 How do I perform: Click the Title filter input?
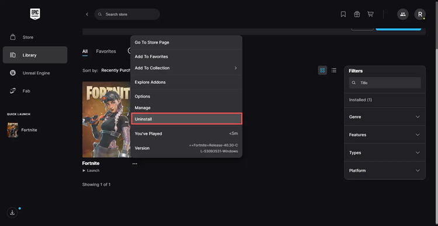coord(385,83)
